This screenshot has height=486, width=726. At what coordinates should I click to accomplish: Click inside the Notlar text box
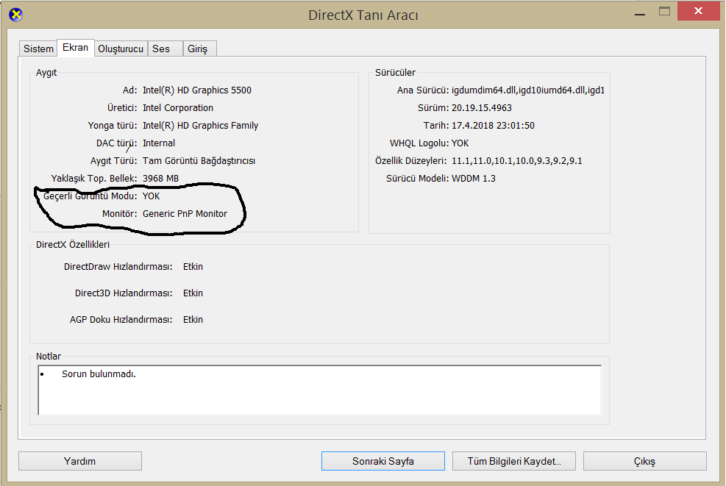coord(319,390)
